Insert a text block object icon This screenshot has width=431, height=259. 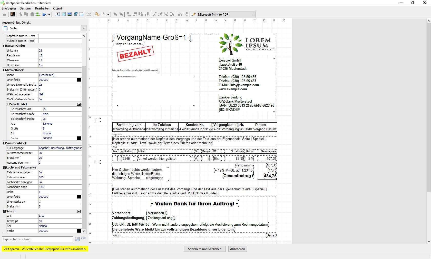(64, 14)
